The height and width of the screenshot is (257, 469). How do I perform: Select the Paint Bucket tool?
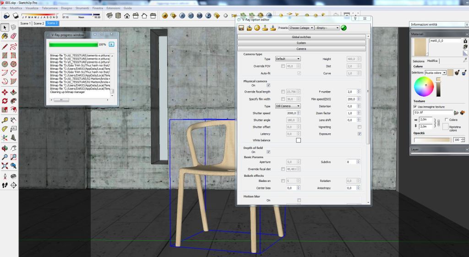[5, 36]
